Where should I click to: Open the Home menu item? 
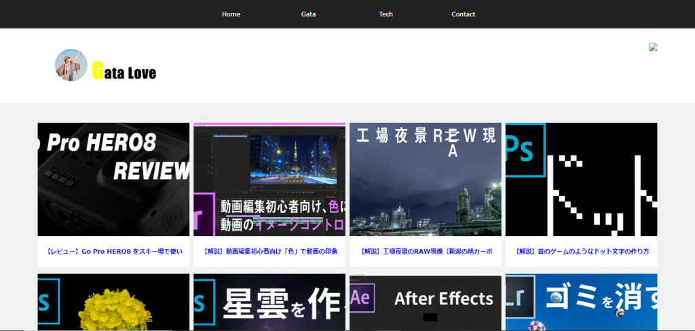(x=231, y=14)
